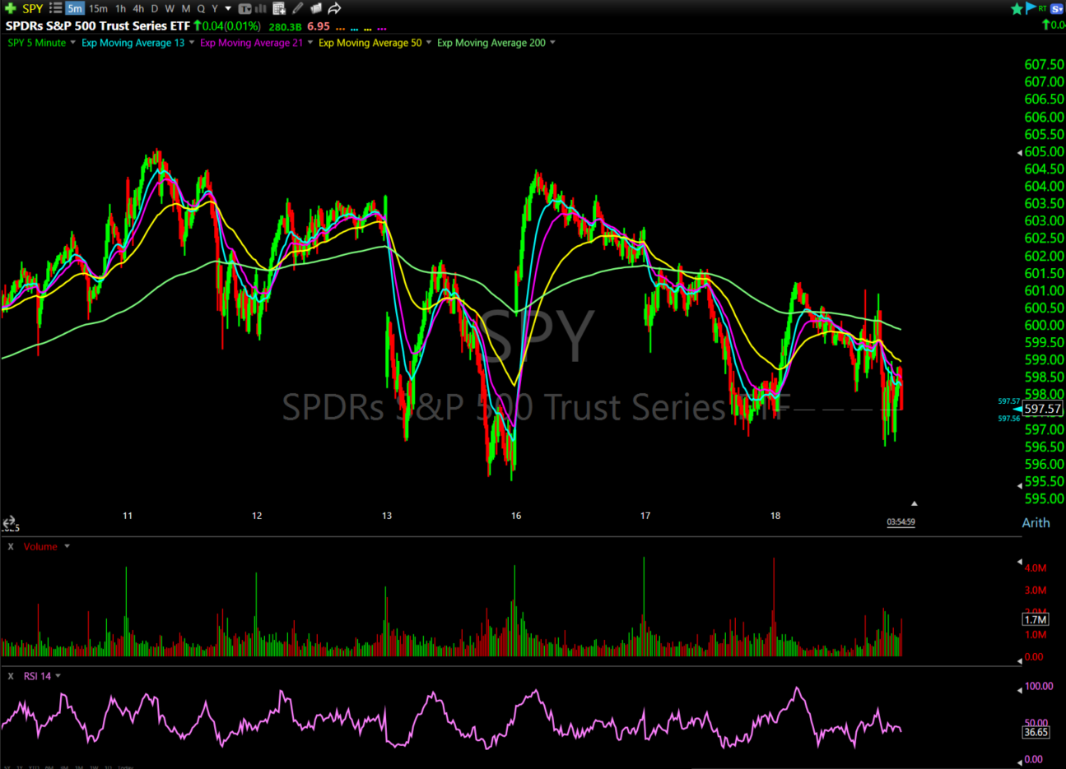Click the green star favorite icon
The height and width of the screenshot is (769, 1066).
(1017, 8)
